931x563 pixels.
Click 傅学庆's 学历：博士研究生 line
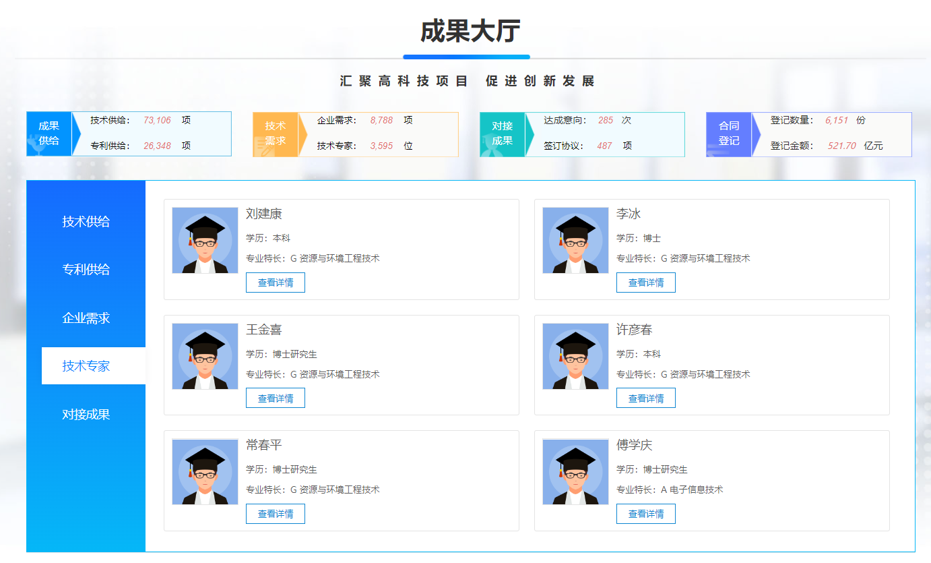point(652,469)
